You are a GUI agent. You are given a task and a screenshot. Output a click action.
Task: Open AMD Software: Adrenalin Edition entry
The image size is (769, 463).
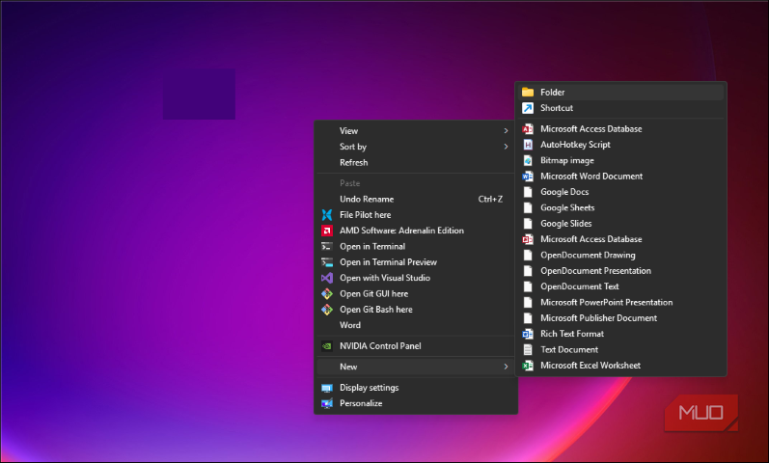(416, 231)
